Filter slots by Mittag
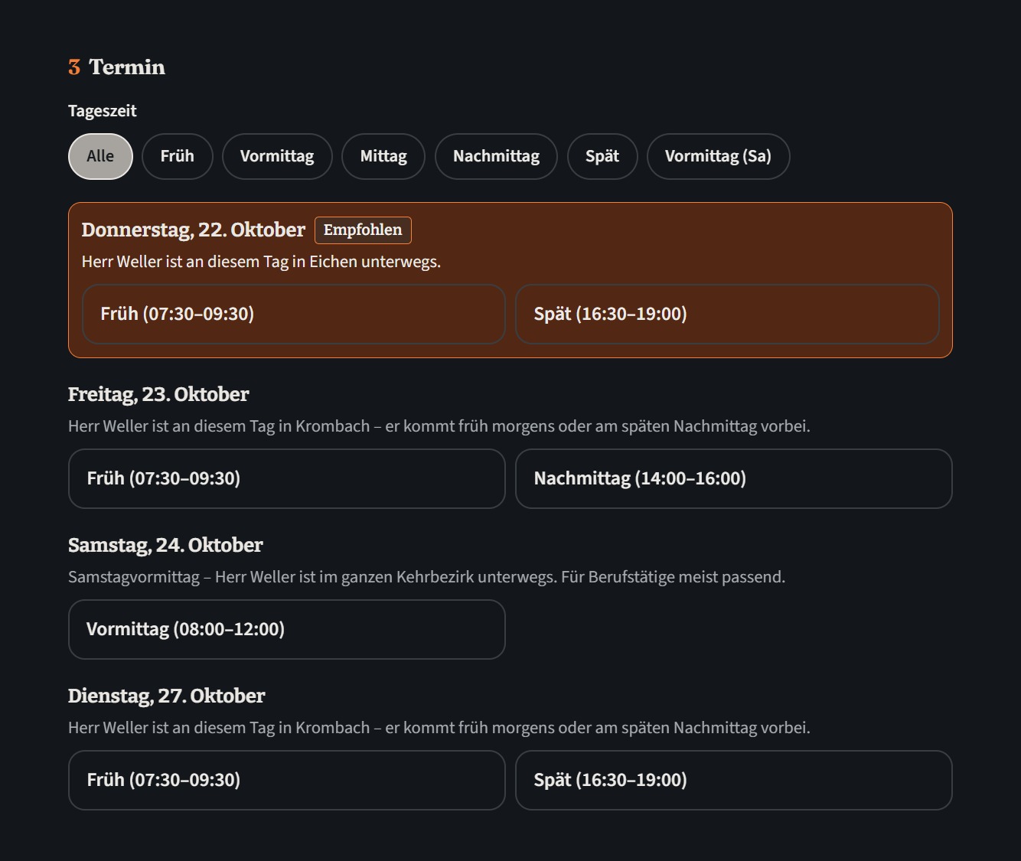 coord(383,156)
